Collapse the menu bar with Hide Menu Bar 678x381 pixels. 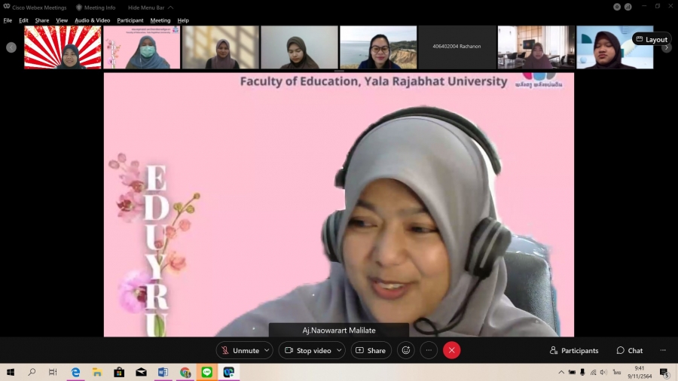click(150, 8)
